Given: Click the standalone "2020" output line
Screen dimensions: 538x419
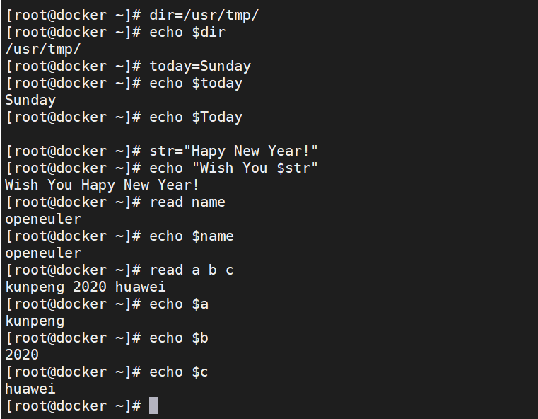Looking at the screenshot, I should pyautogui.click(x=22, y=355).
